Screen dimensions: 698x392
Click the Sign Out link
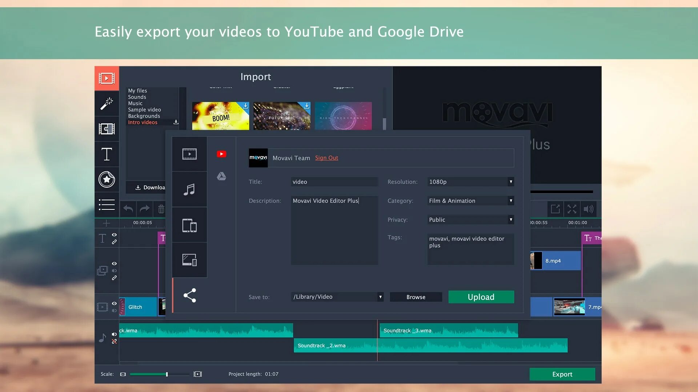[327, 158]
